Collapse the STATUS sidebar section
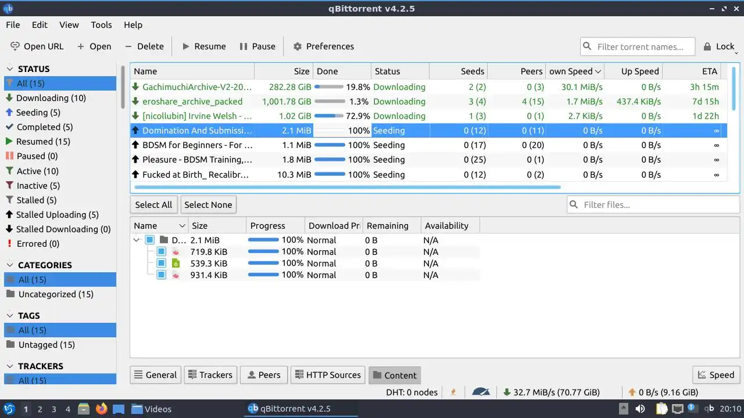The width and height of the screenshot is (744, 418). 10,69
